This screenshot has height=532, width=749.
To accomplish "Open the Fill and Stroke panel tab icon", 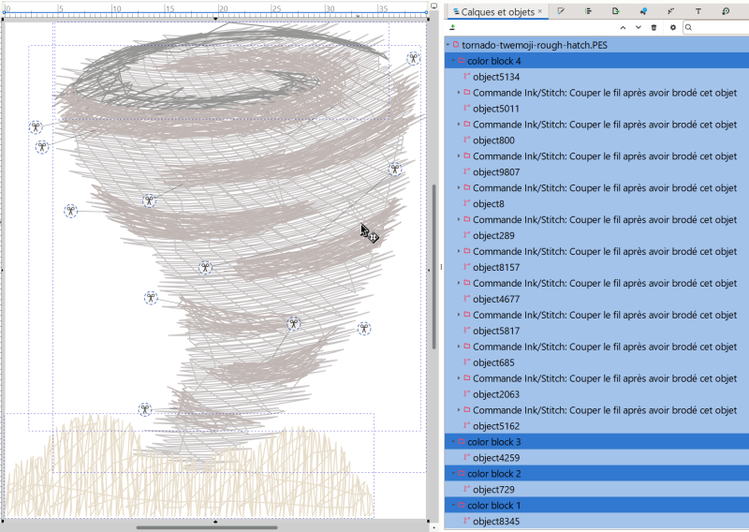I will 561,11.
